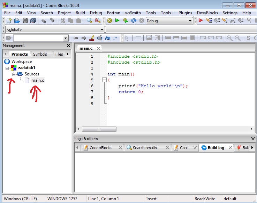The height and width of the screenshot is (203, 257).
Task: Show more log tabs with right arrow
Action: [252, 148]
